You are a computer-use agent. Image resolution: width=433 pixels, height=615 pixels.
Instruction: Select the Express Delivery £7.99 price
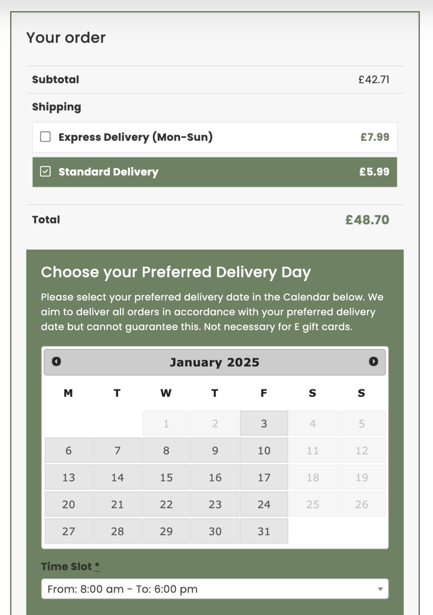point(375,137)
